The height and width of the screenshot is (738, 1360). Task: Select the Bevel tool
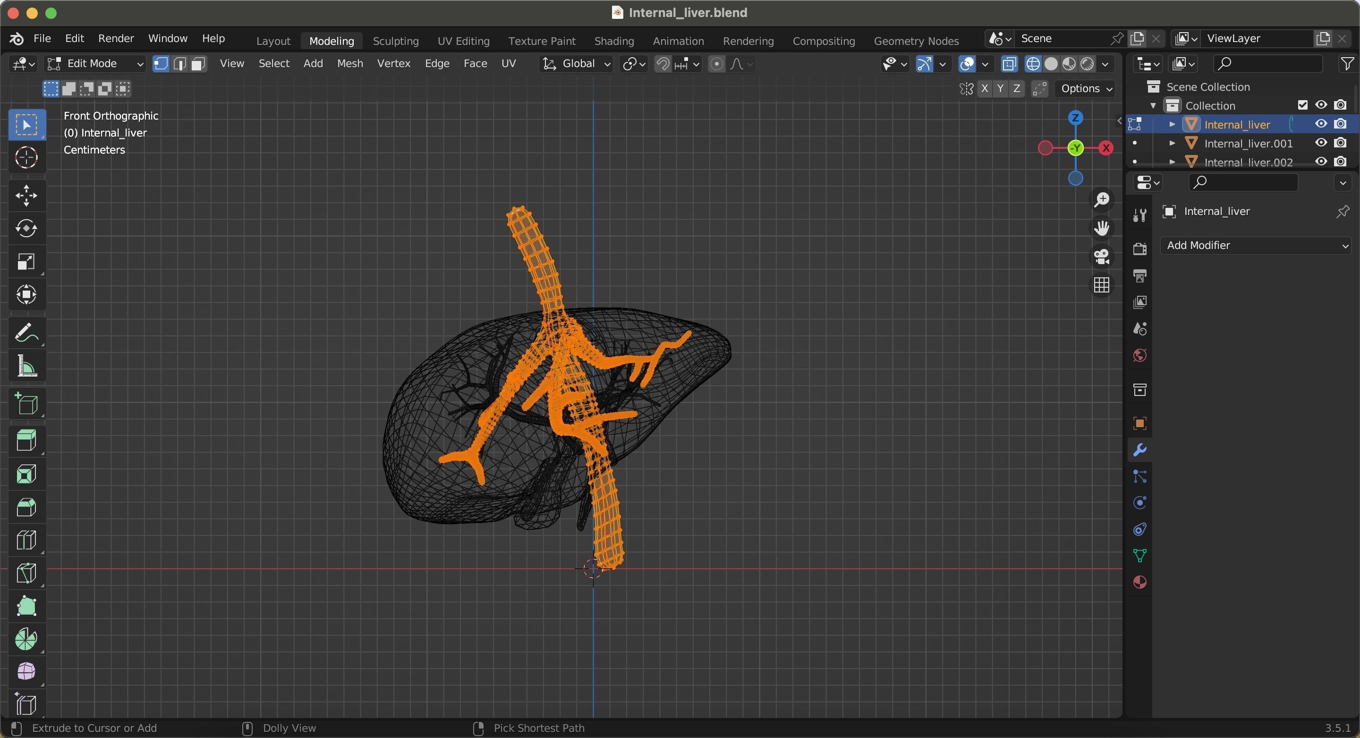pos(26,507)
